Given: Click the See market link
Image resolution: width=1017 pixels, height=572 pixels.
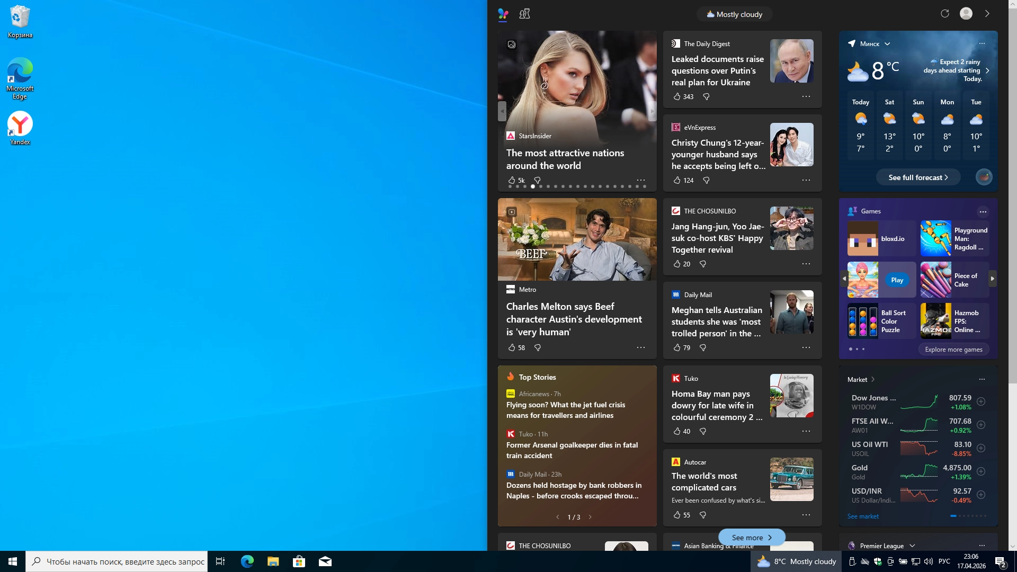Looking at the screenshot, I should pyautogui.click(x=862, y=516).
